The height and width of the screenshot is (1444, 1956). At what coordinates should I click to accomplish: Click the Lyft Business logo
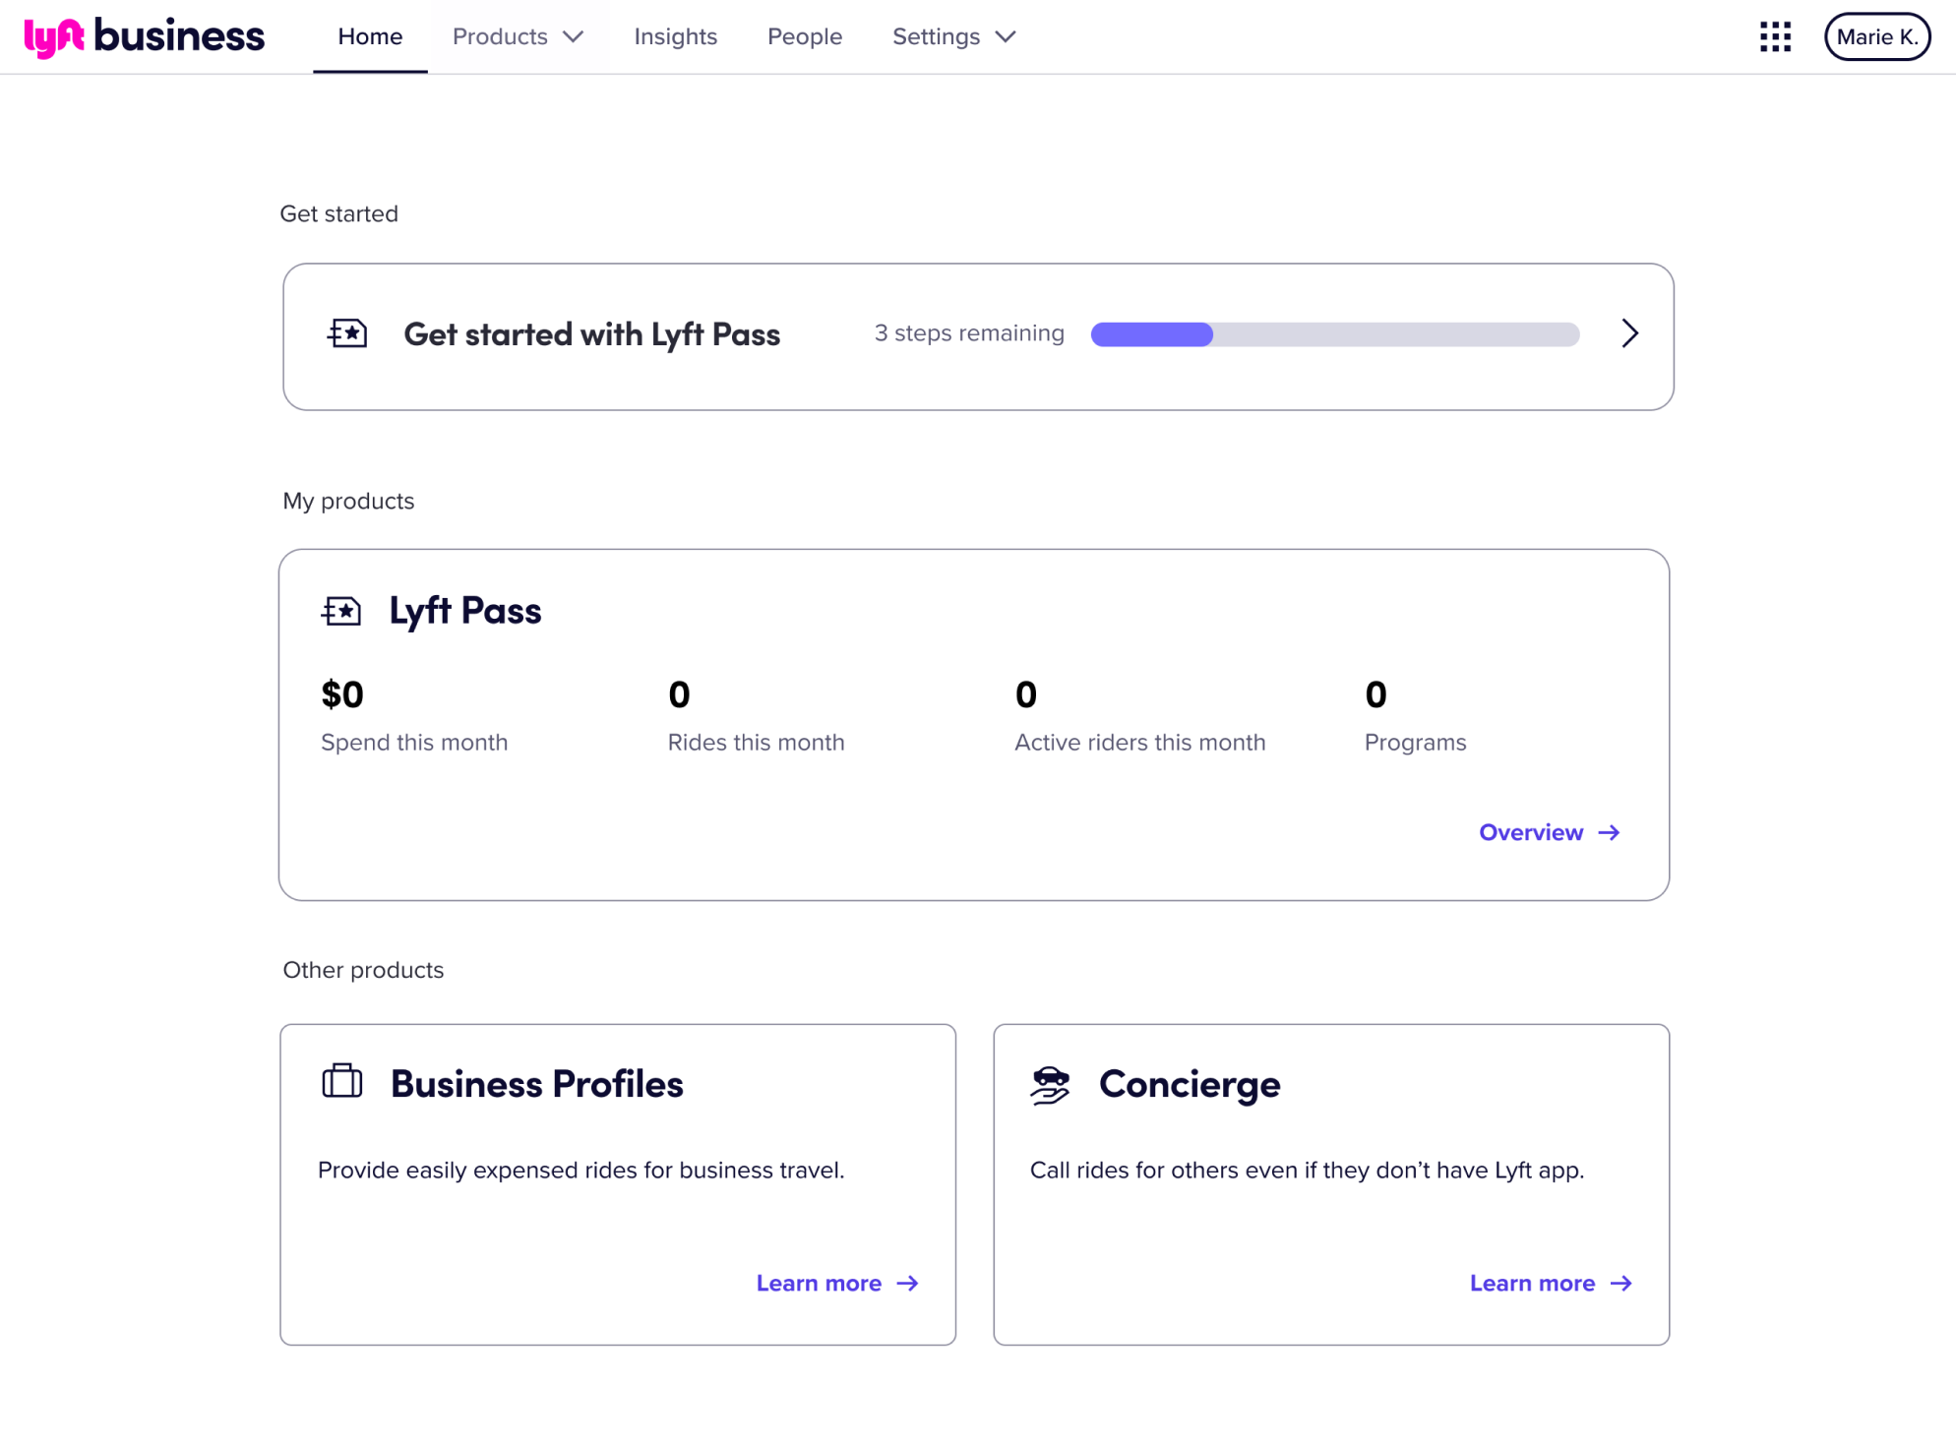(144, 37)
